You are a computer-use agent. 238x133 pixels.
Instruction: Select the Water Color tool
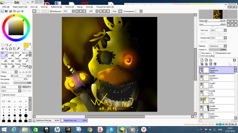click(25, 65)
